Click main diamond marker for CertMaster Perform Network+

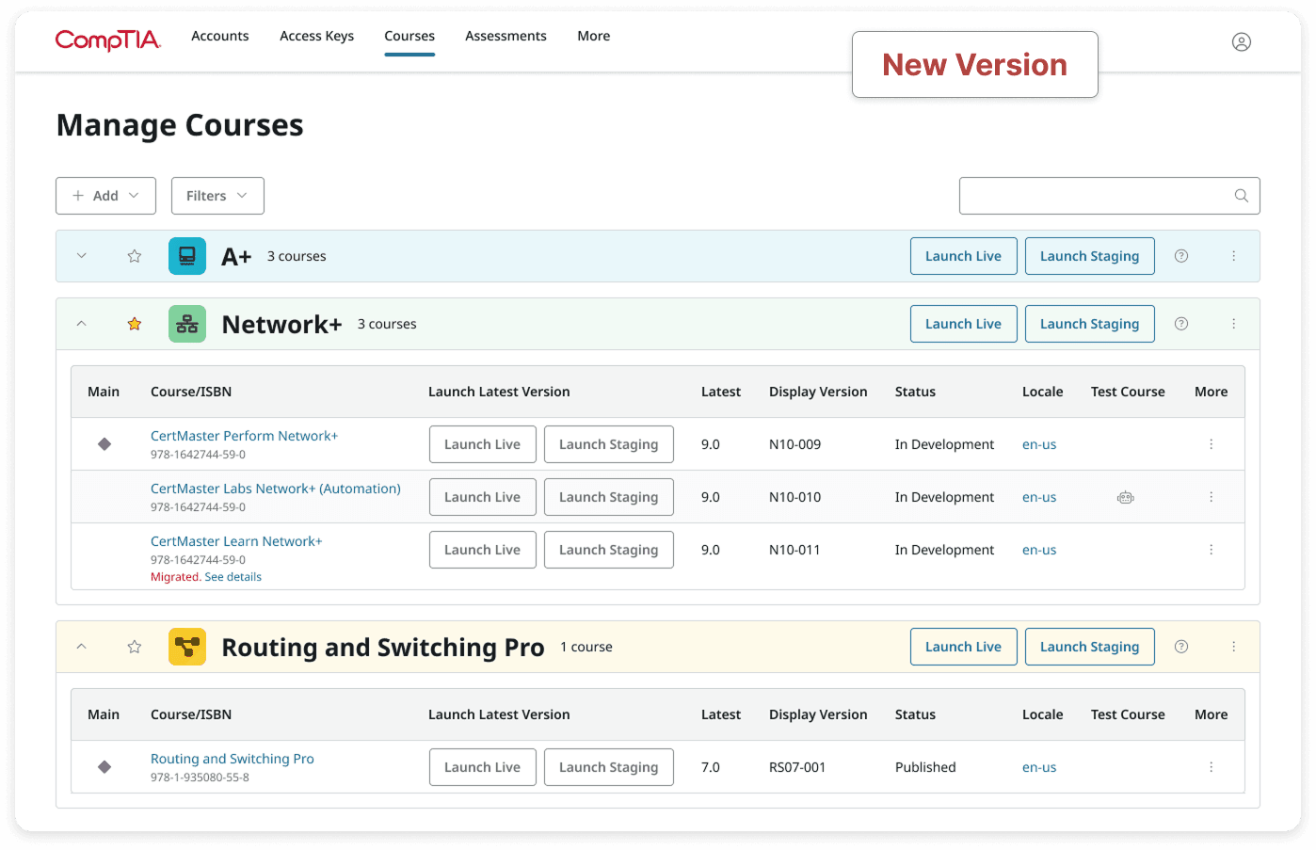104,444
